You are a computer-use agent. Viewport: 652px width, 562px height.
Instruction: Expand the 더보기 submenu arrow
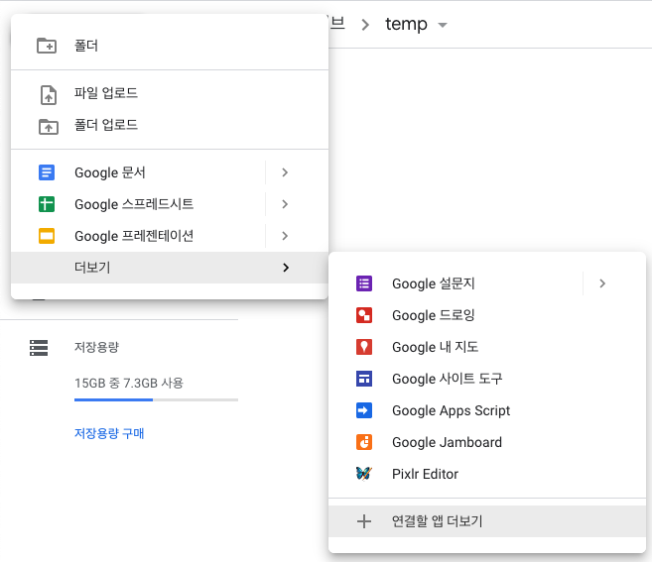(x=286, y=268)
